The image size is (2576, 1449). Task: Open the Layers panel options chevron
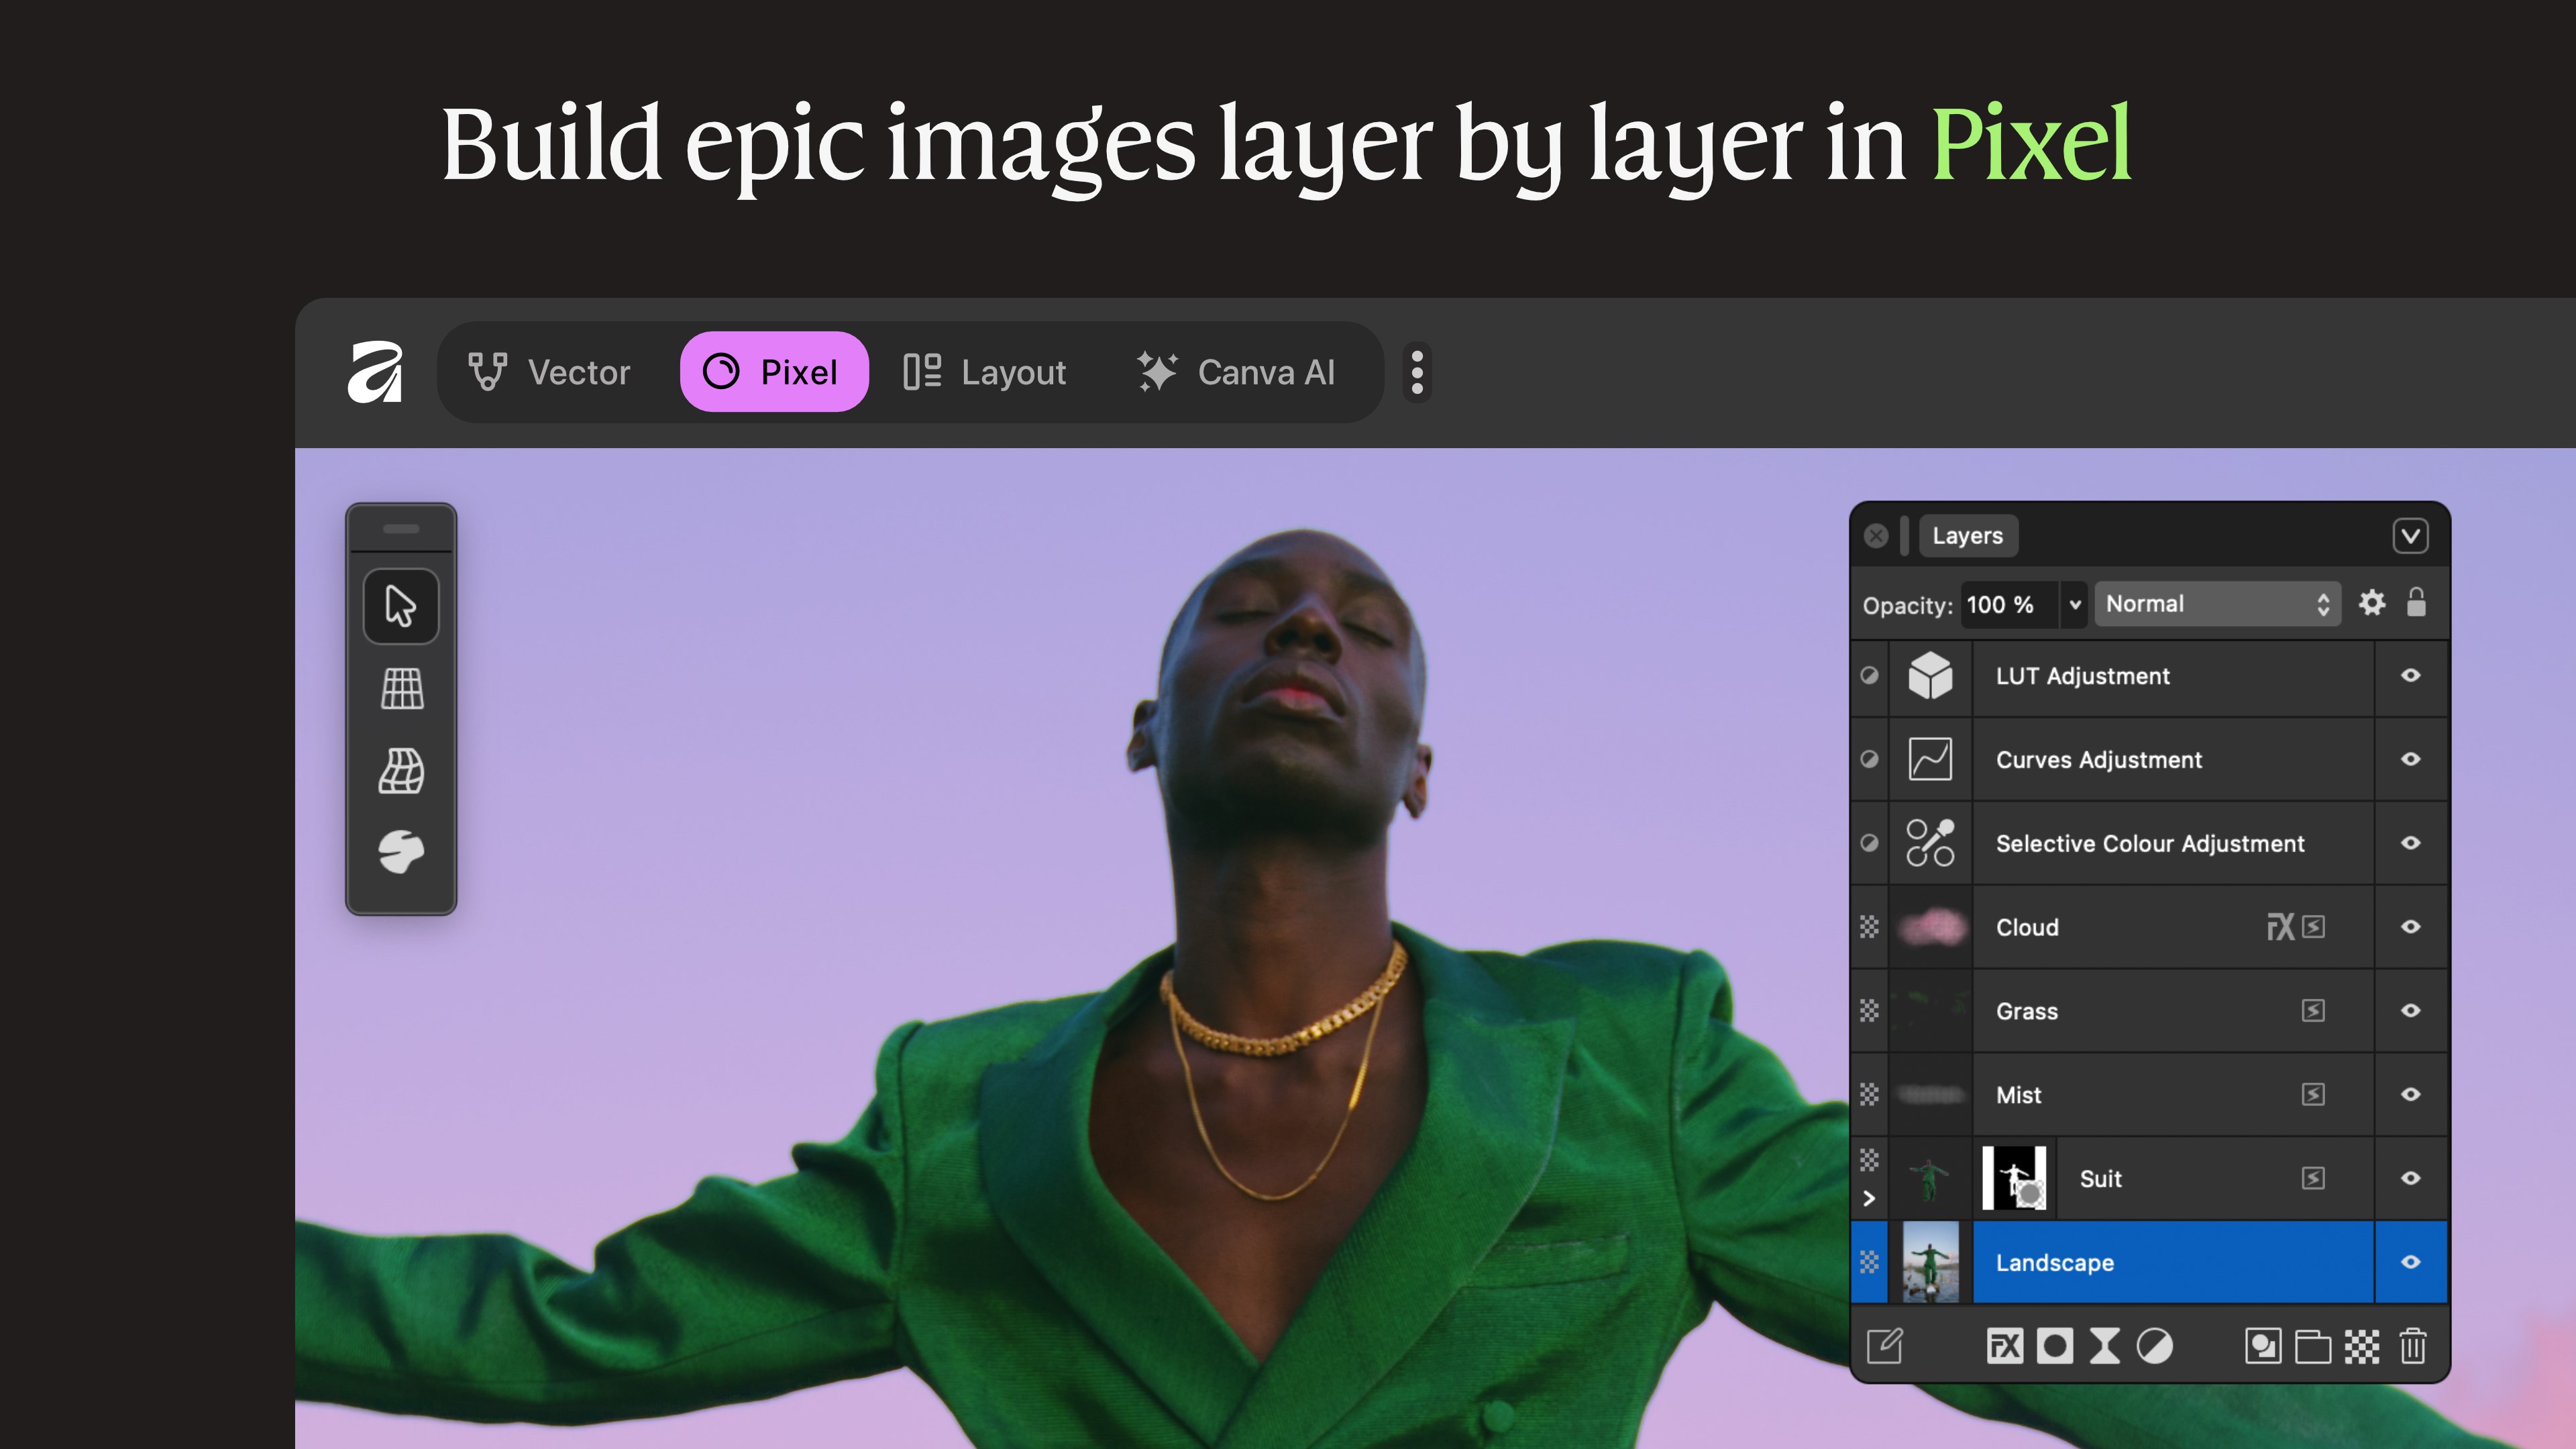pos(2410,536)
